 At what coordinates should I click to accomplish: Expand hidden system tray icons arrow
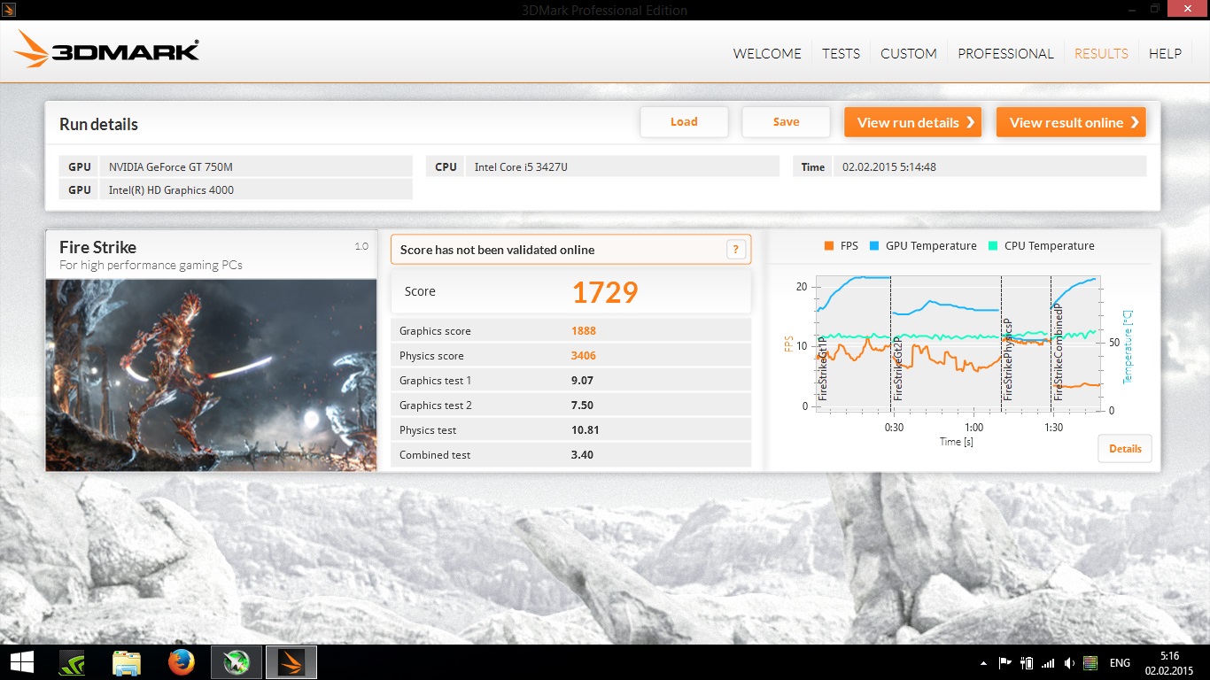[983, 663]
